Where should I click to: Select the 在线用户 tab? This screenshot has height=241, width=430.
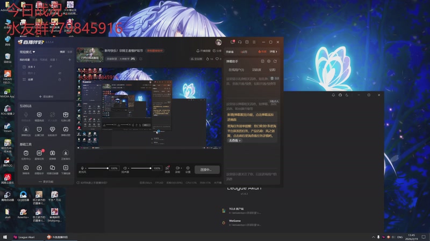tap(236, 70)
